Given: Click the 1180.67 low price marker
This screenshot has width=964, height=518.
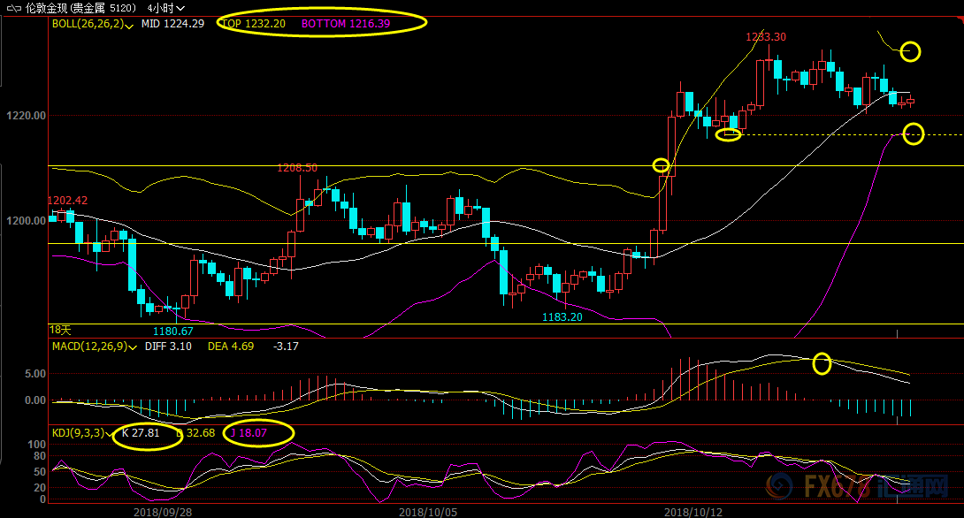Looking at the screenshot, I should (172, 331).
